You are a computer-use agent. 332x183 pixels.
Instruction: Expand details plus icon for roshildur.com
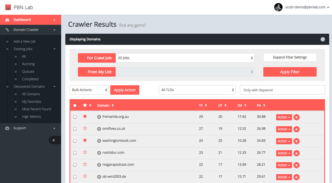[x=99, y=153]
